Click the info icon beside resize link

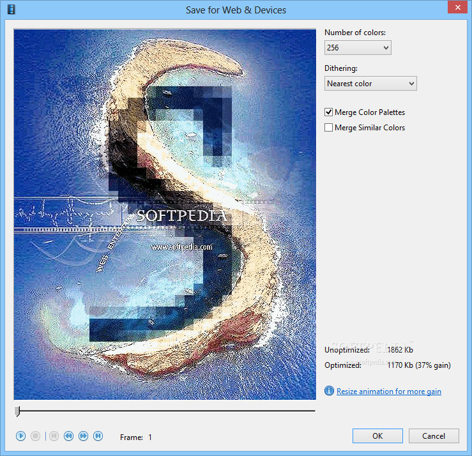(x=330, y=391)
